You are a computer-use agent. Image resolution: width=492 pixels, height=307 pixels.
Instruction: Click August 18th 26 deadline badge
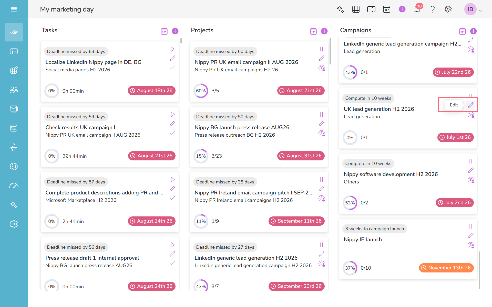pyautogui.click(x=152, y=91)
